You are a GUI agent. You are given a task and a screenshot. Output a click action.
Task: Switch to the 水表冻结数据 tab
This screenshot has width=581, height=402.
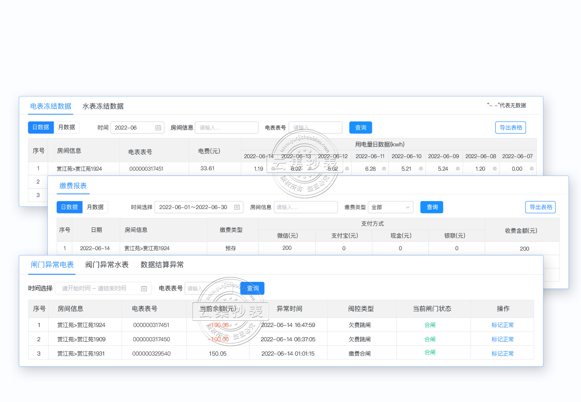103,106
